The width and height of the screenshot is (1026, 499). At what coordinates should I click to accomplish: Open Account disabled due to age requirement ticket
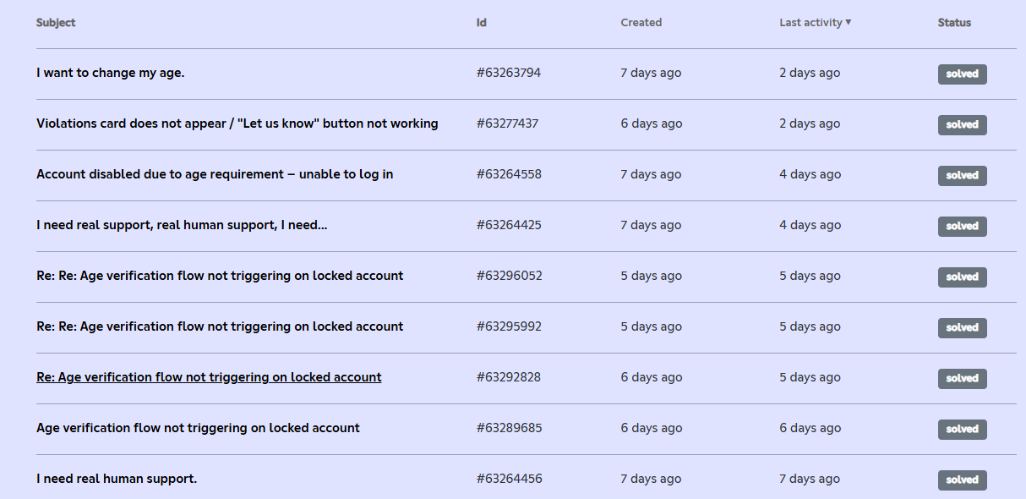point(215,174)
